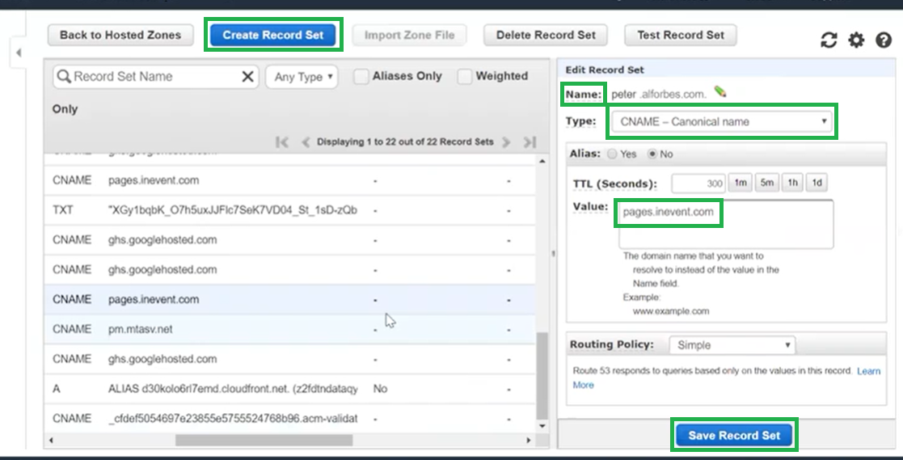Toggle the Aliases Only checkbox

pyautogui.click(x=361, y=77)
